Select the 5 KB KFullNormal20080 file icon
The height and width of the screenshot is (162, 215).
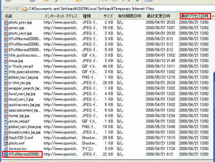[6, 50]
